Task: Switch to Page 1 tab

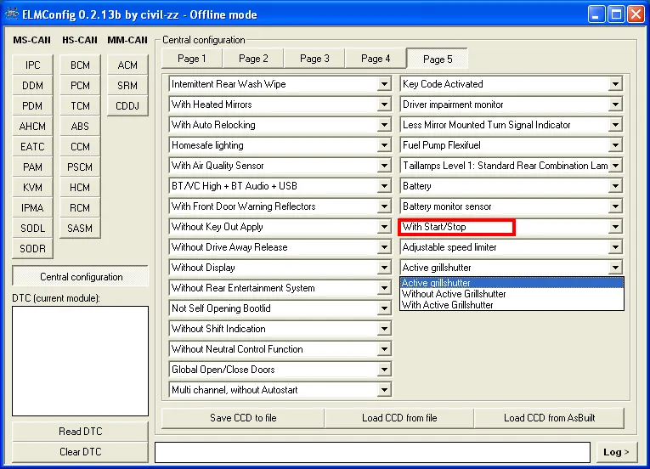Action: 192,59
